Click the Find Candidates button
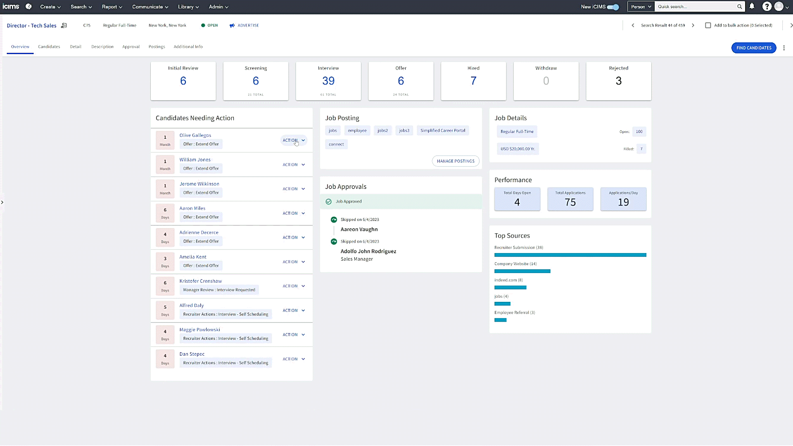This screenshot has height=446, width=793. [x=753, y=48]
